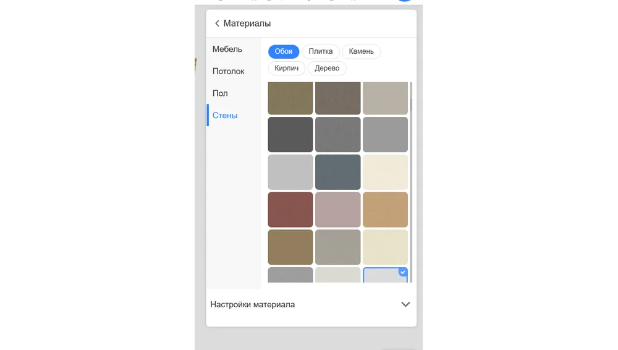The image size is (618, 350).
Task: Select the Плитка material filter
Action: (x=321, y=51)
